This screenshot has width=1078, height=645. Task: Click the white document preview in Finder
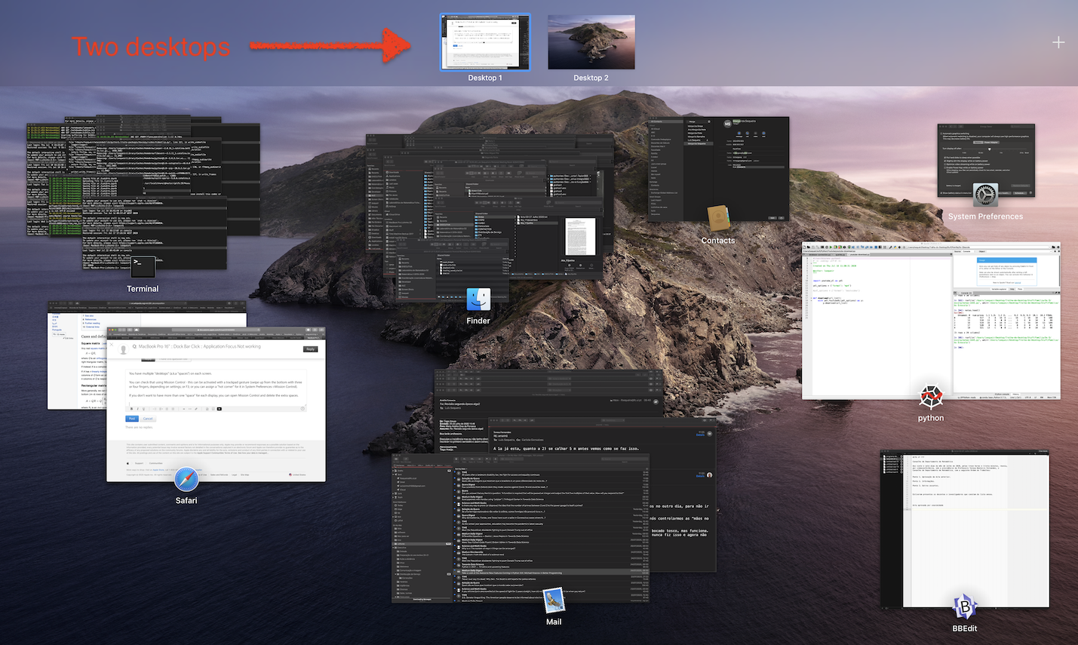tap(579, 236)
